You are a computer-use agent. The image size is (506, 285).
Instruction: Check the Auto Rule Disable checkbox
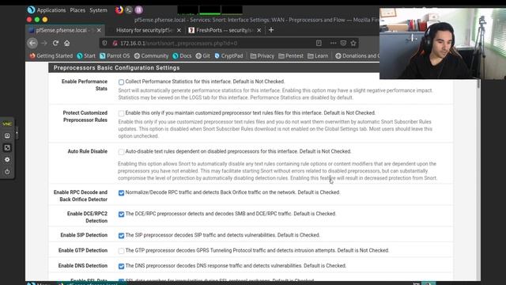point(121,152)
